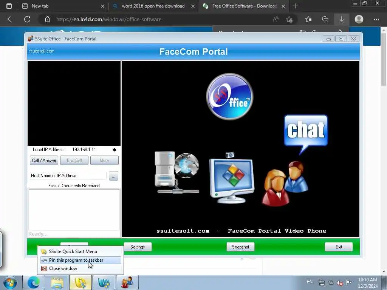Open a new browser tab with plus button
This screenshot has width=387, height=290.
click(296, 6)
